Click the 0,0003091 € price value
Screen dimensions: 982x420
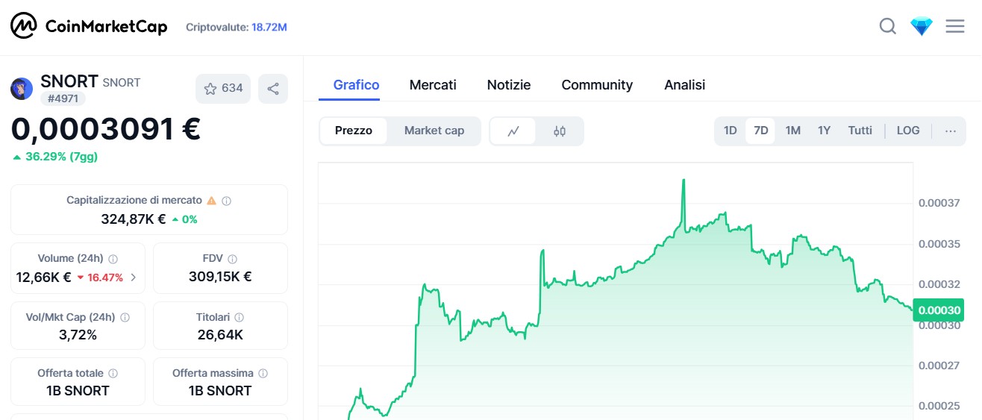point(105,129)
